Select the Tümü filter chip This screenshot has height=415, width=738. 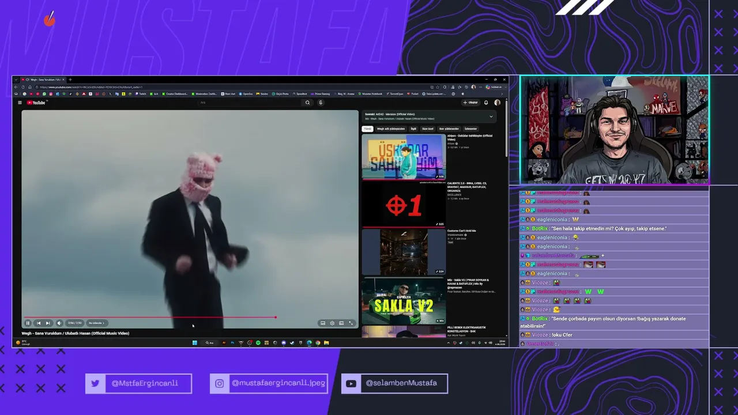click(367, 129)
